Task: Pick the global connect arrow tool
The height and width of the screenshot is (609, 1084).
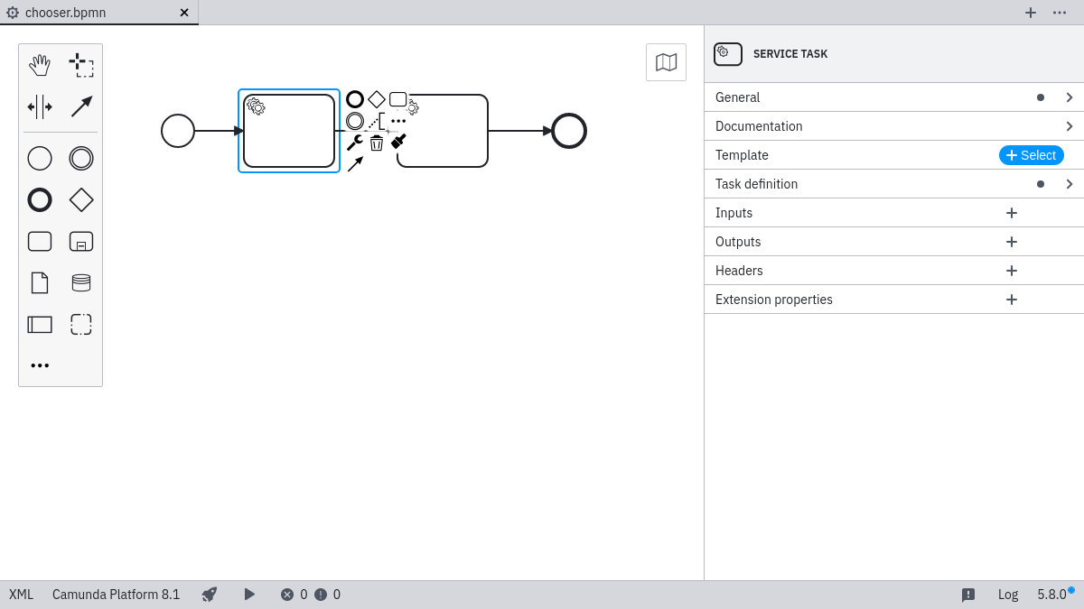Action: pos(81,106)
